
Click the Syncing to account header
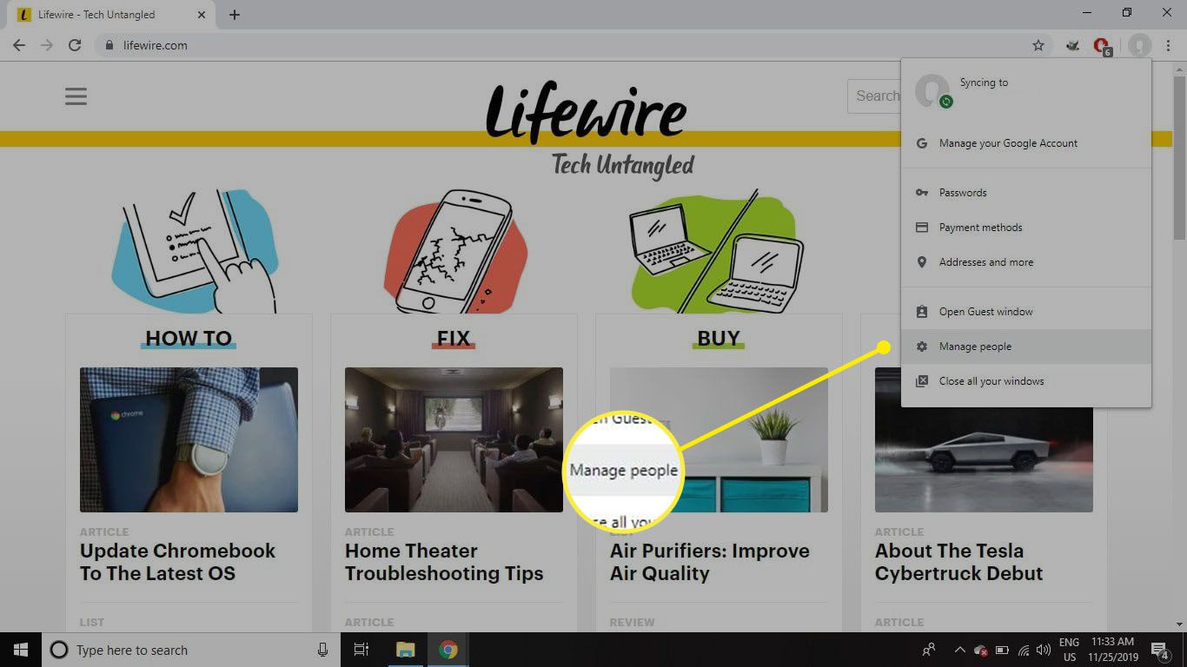click(x=1026, y=90)
